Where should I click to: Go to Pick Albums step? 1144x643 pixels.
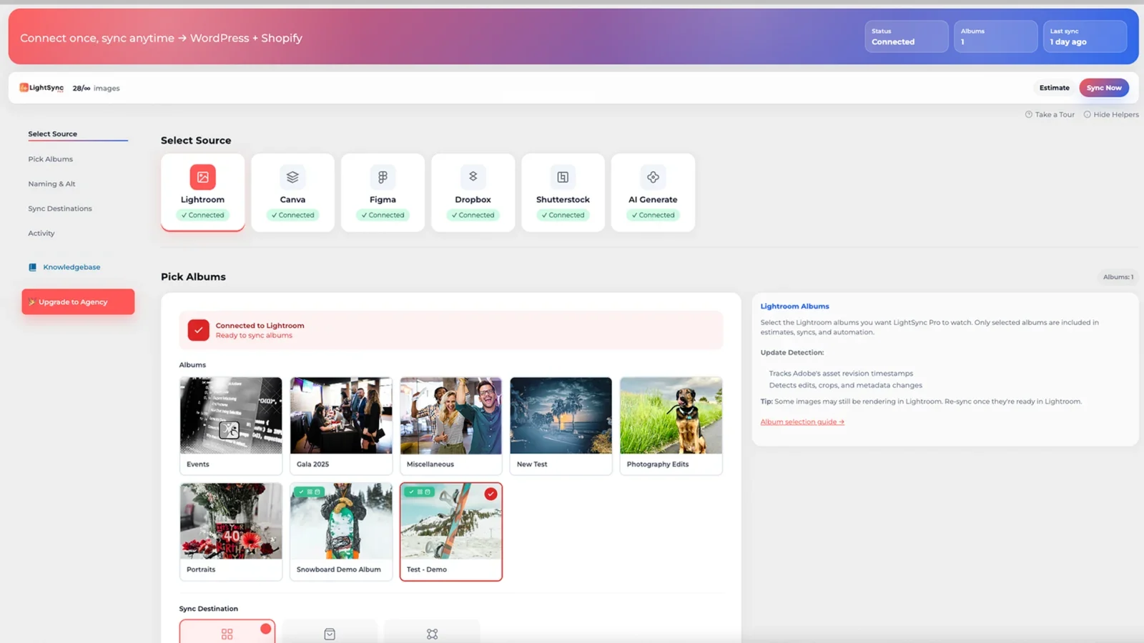point(51,159)
